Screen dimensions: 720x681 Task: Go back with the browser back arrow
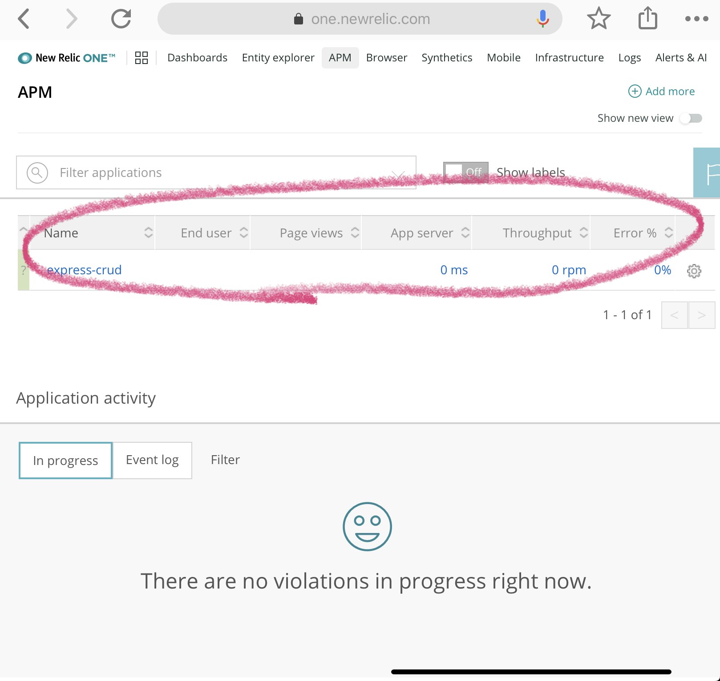tap(24, 19)
